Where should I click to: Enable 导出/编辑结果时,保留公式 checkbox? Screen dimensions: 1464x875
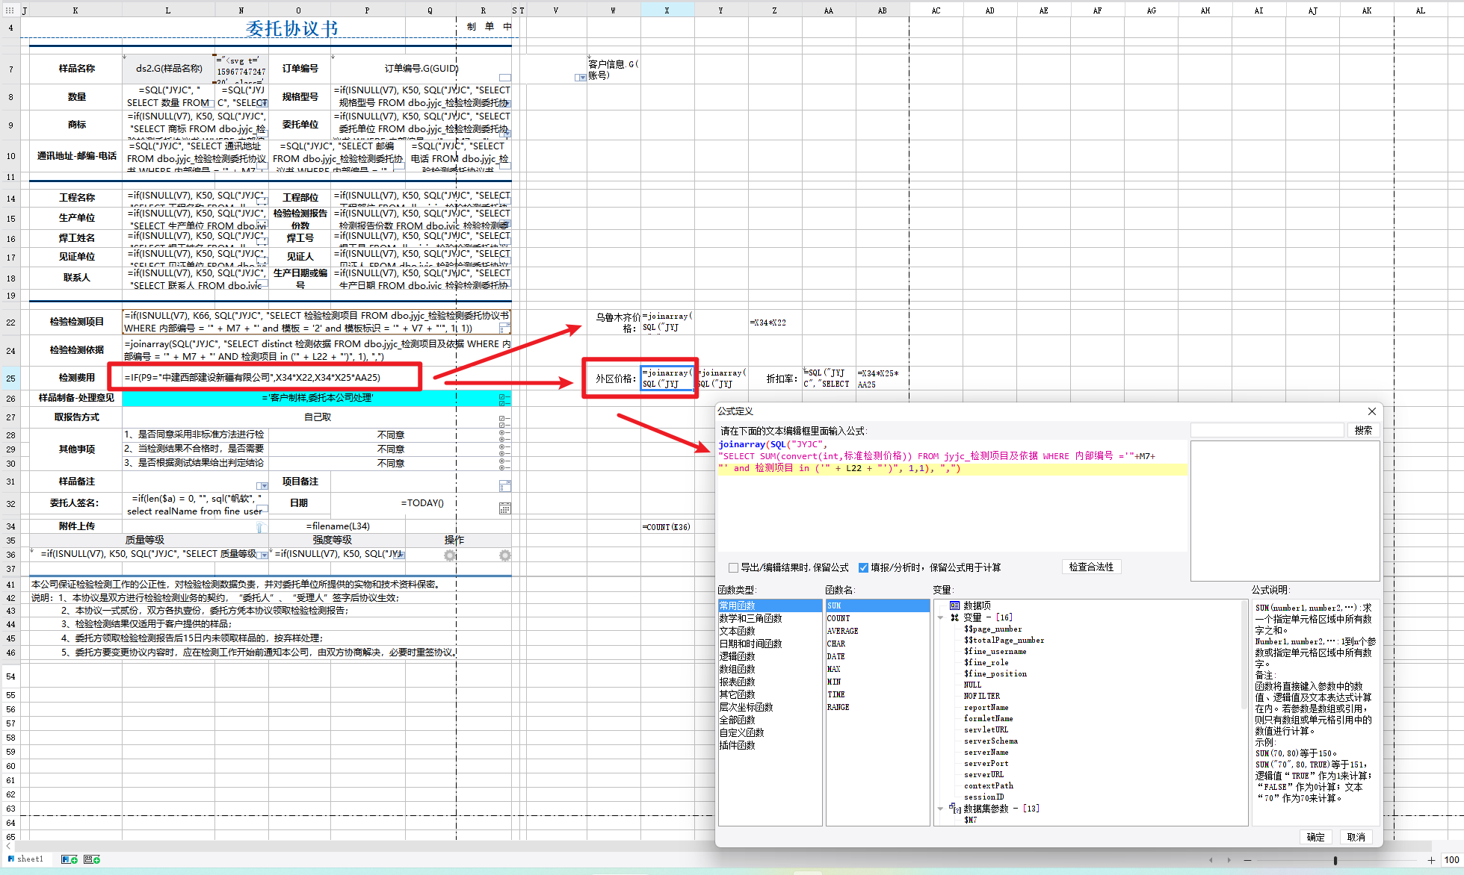point(733,567)
